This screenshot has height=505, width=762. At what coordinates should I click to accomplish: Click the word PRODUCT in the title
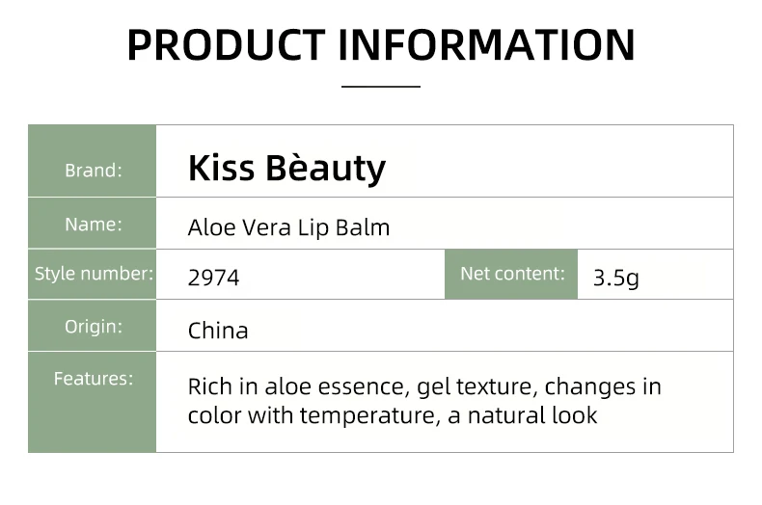pos(227,45)
